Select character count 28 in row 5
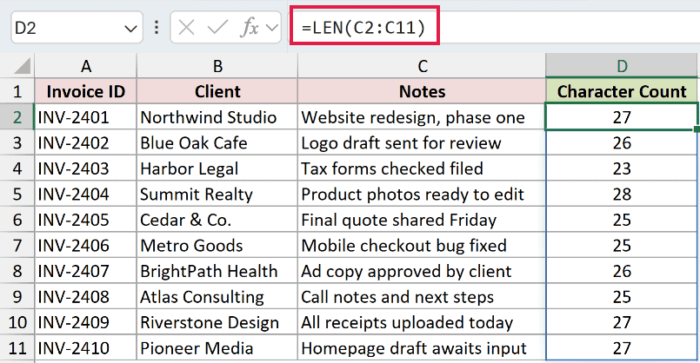This screenshot has height=363, width=700. point(622,194)
